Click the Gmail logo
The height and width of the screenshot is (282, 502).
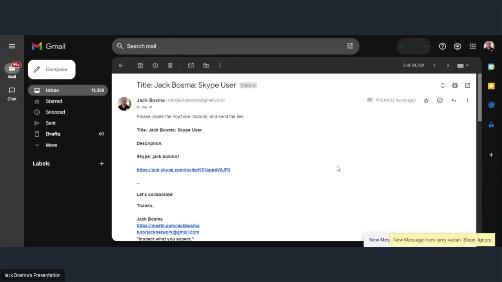(x=49, y=46)
